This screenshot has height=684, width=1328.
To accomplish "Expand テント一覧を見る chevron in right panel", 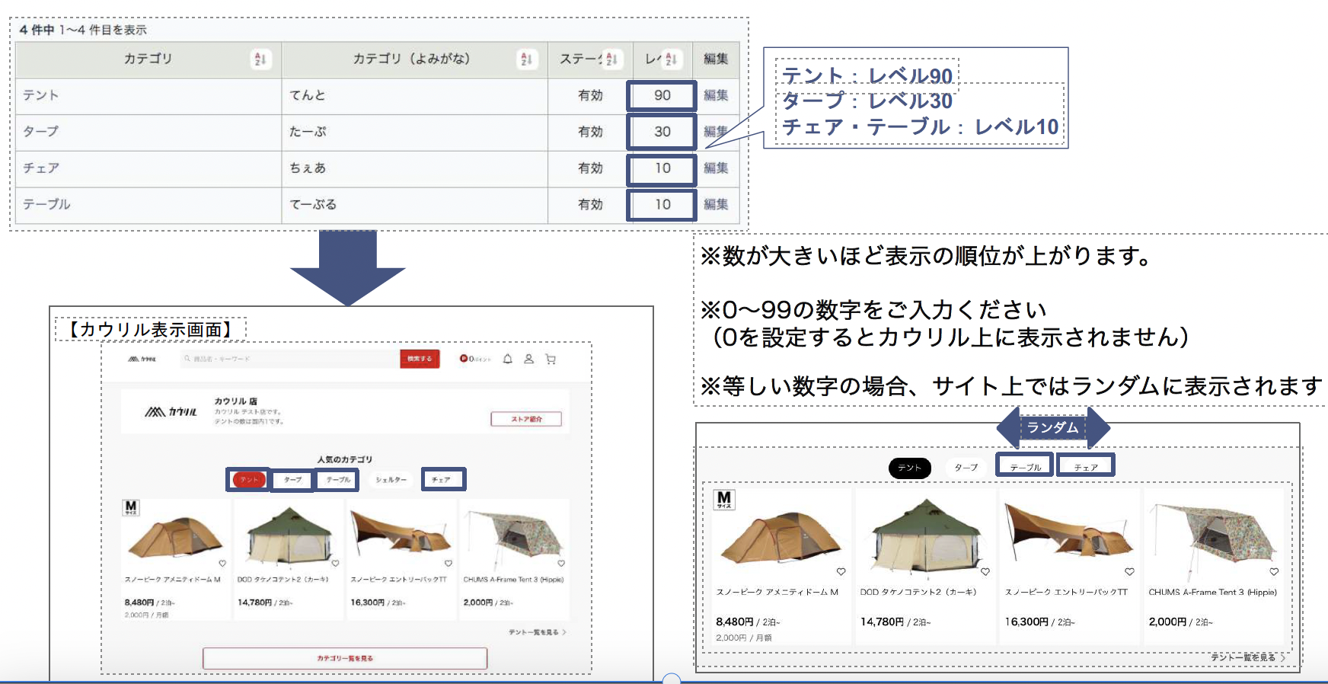I will pyautogui.click(x=1283, y=657).
